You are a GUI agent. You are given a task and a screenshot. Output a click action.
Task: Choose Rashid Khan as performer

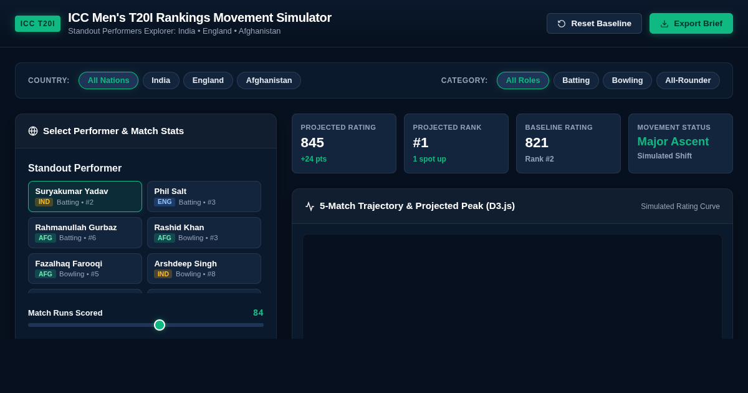point(204,233)
